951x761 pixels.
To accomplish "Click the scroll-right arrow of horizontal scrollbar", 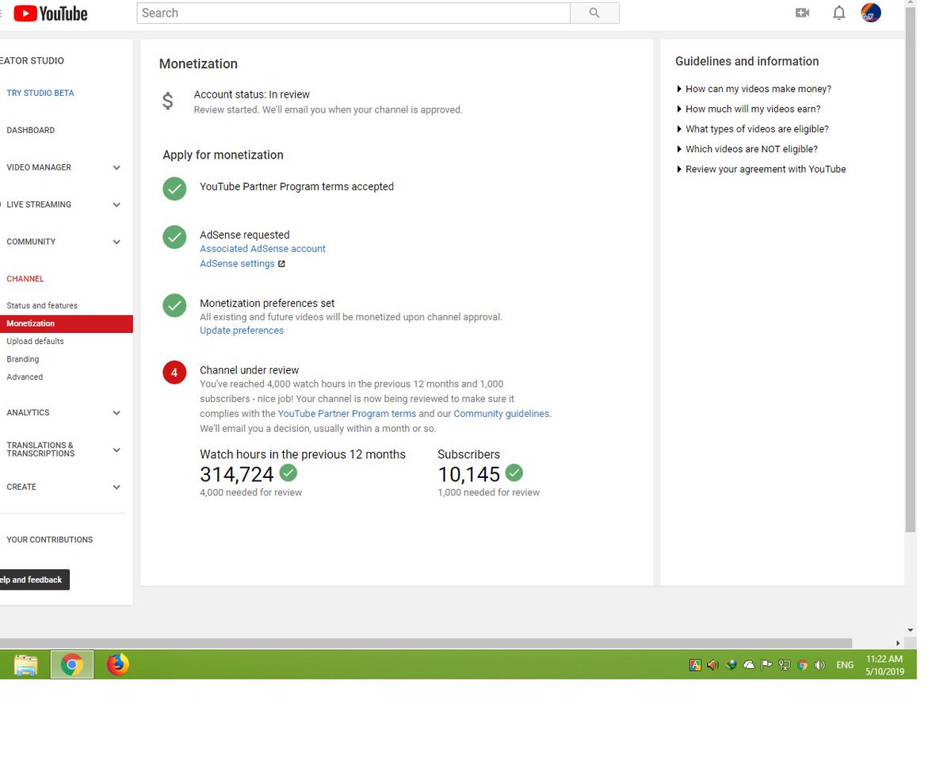I will (x=898, y=643).
